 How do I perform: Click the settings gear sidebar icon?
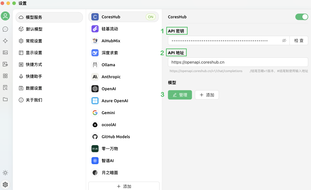(x=5, y=185)
